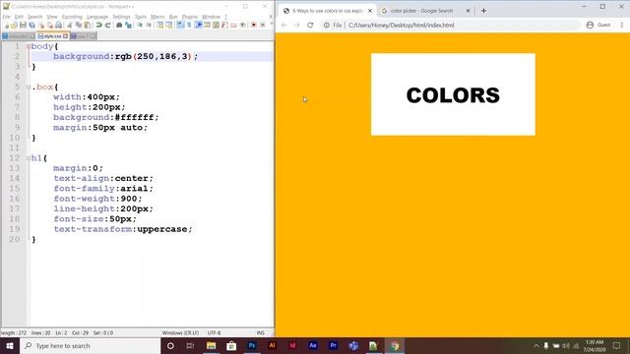630x354 pixels.
Task: Click the New file icon in Notepad++ toolbar
Action: [7, 26]
